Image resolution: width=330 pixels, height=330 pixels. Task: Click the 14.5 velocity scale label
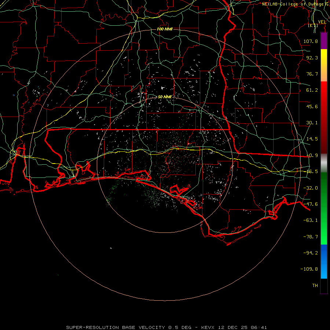click(312, 139)
